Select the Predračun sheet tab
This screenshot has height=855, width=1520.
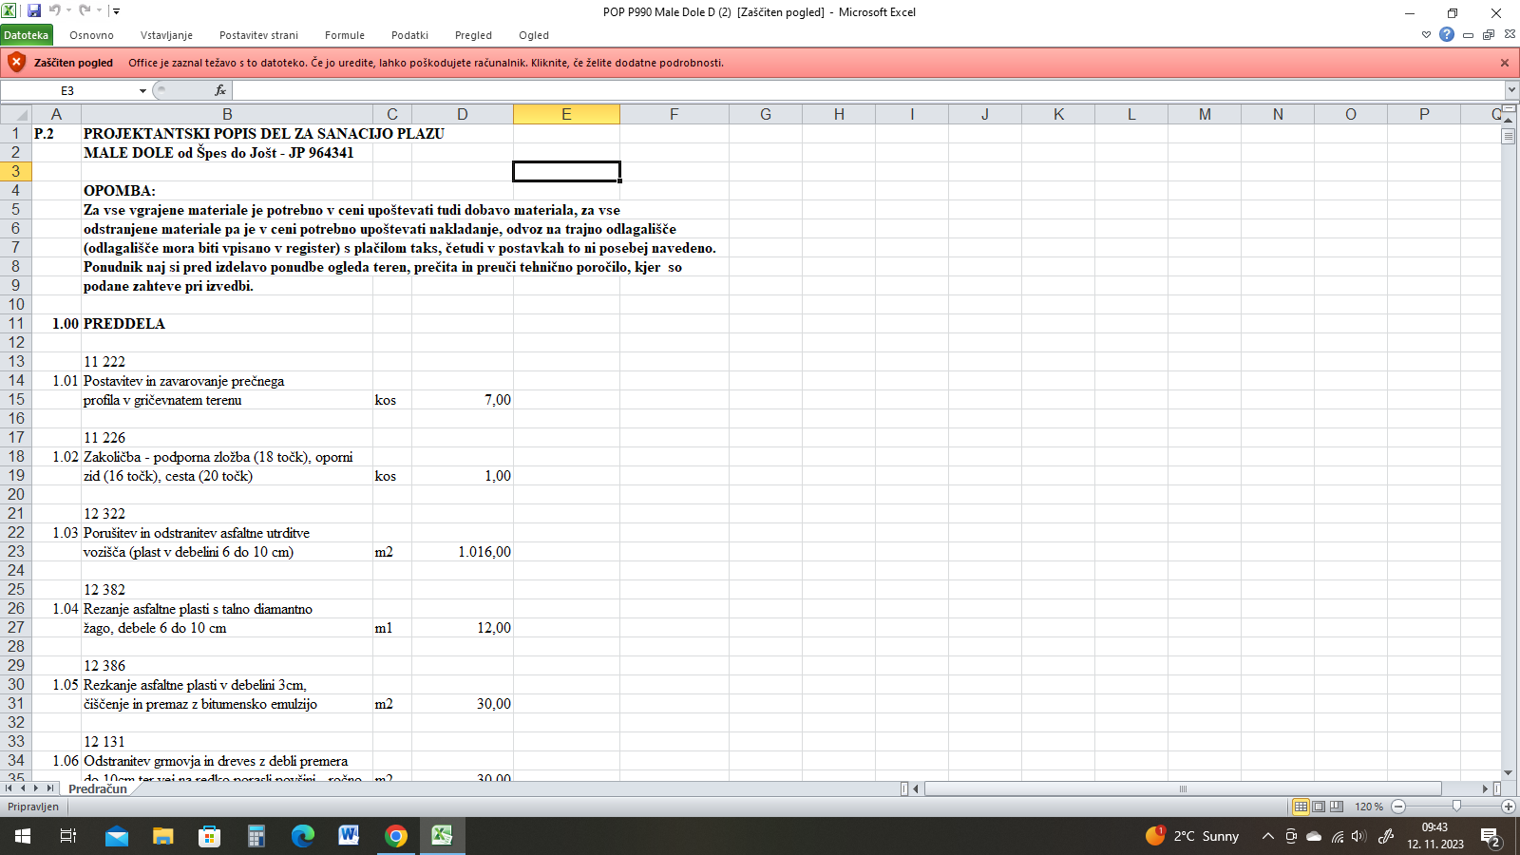[98, 788]
